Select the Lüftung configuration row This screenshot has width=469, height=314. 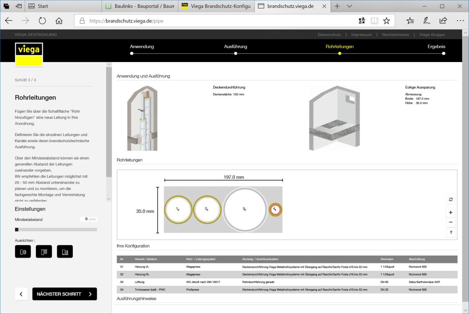point(287,282)
